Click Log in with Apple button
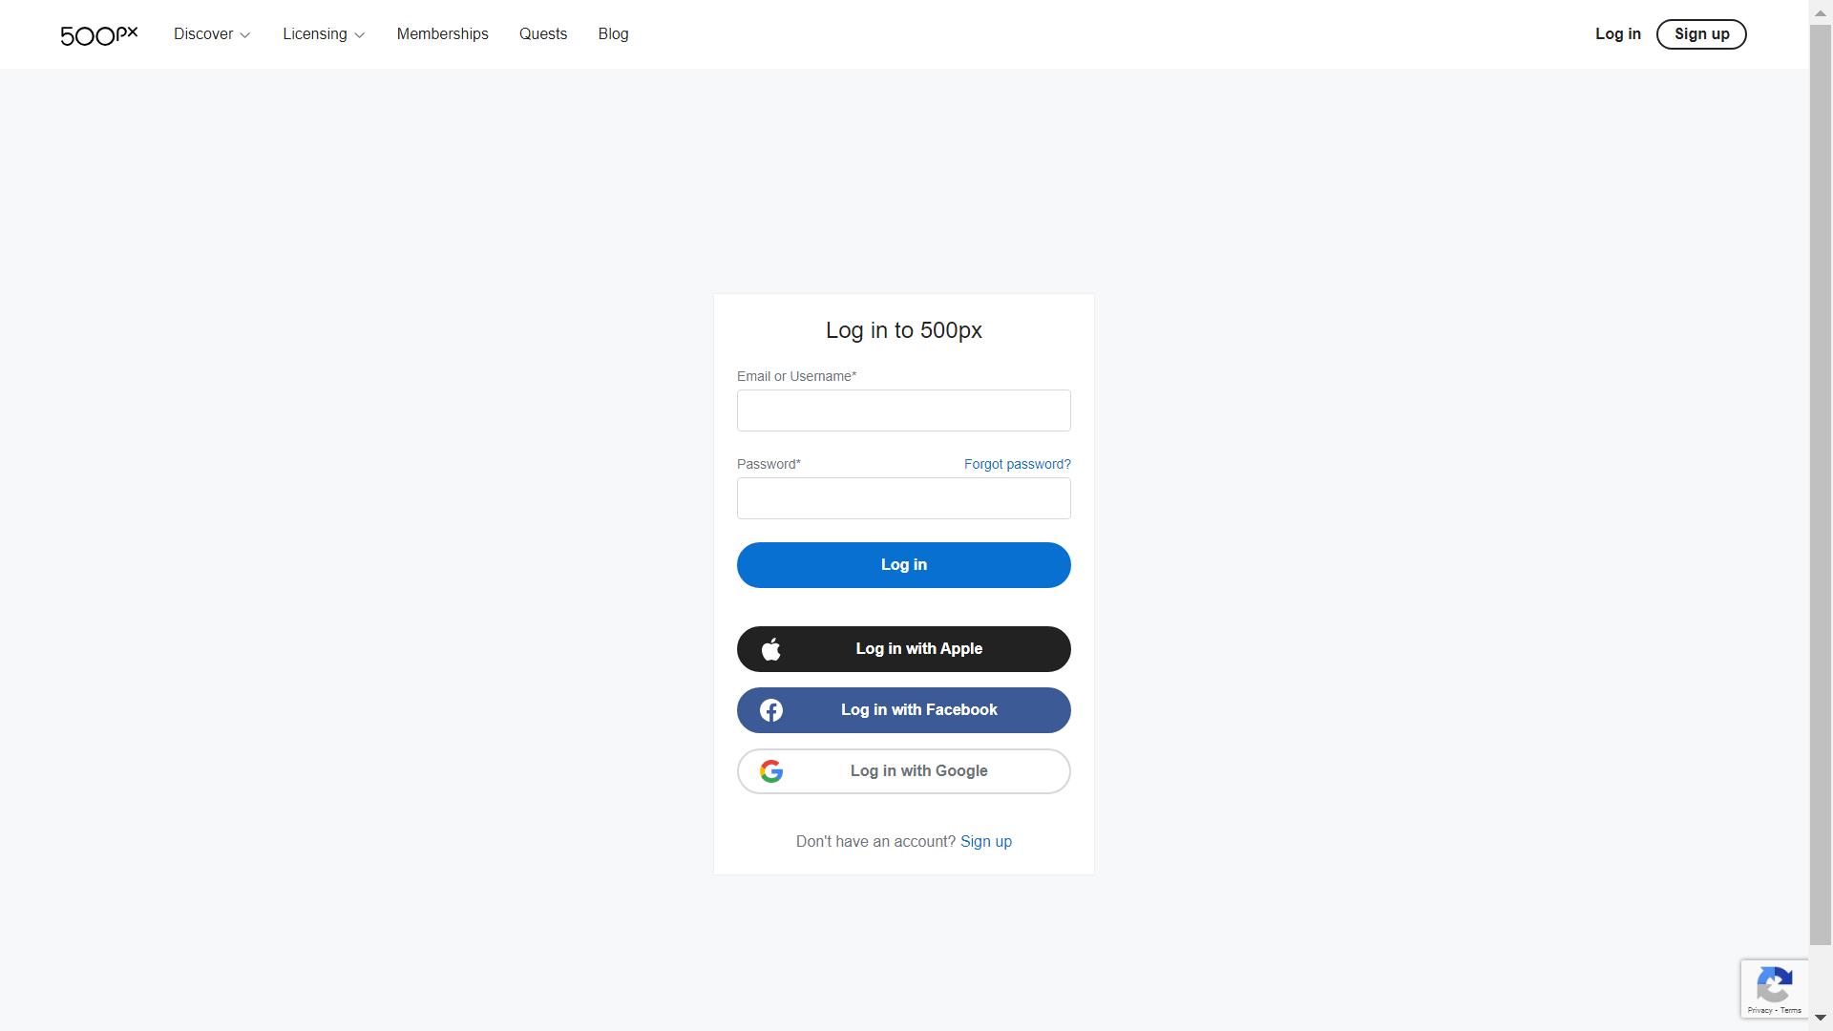Image resolution: width=1833 pixels, height=1031 pixels. [904, 648]
